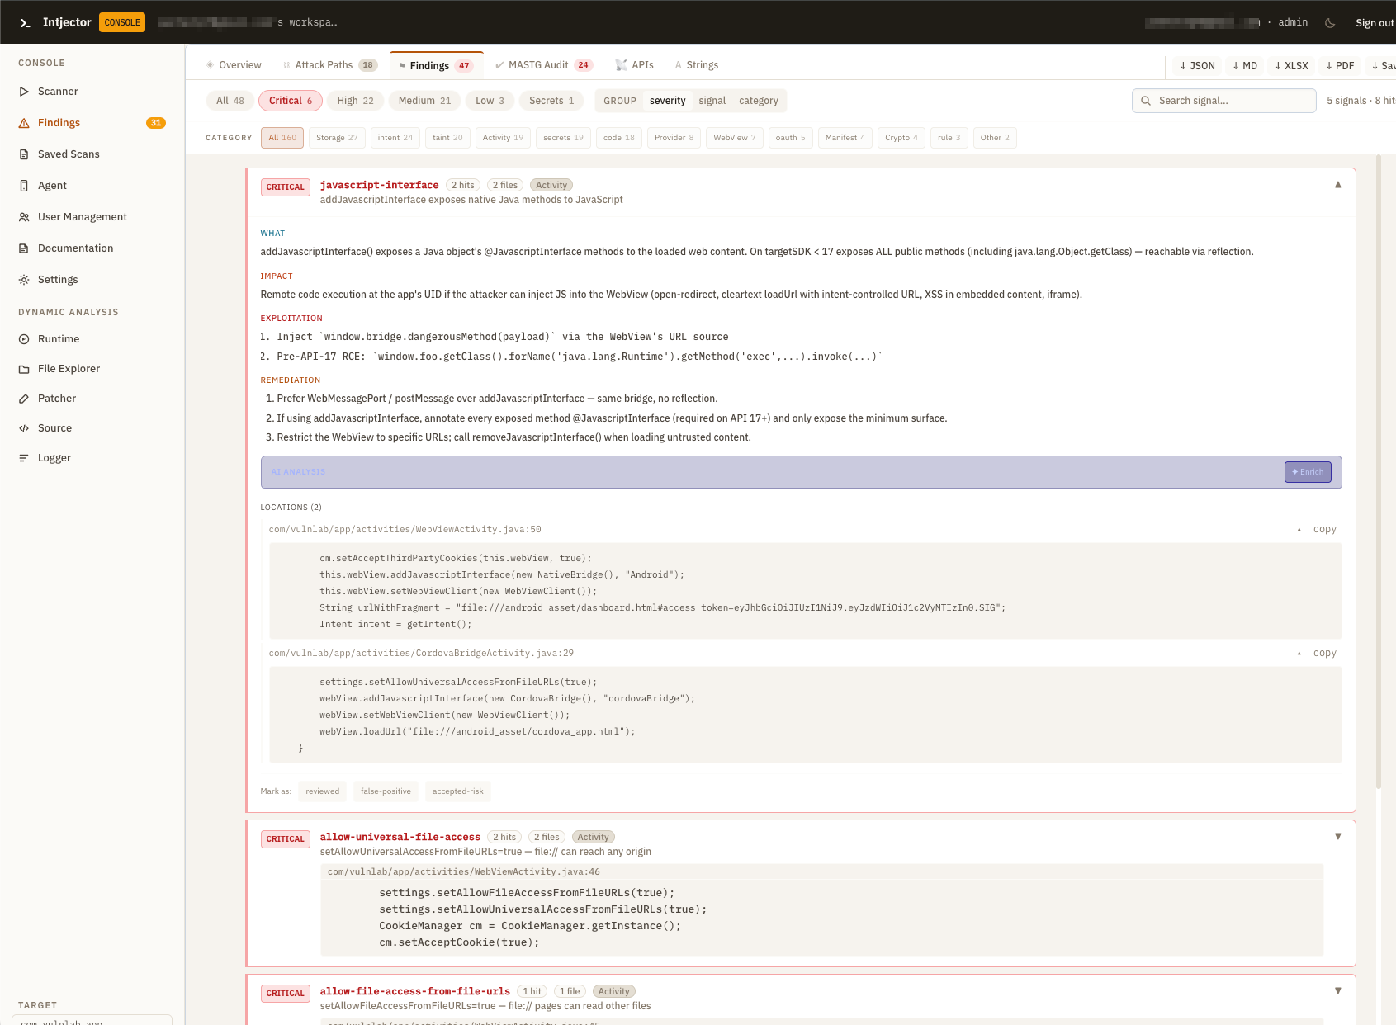
Task: Export findings as XLSX
Action: pos(1292,66)
